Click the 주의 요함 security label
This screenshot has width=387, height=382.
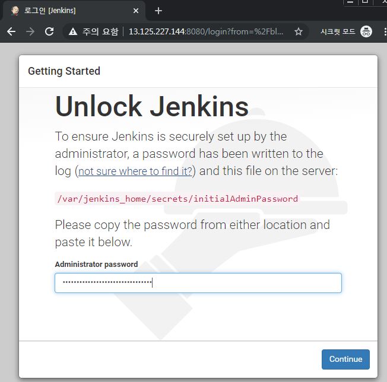(100, 31)
